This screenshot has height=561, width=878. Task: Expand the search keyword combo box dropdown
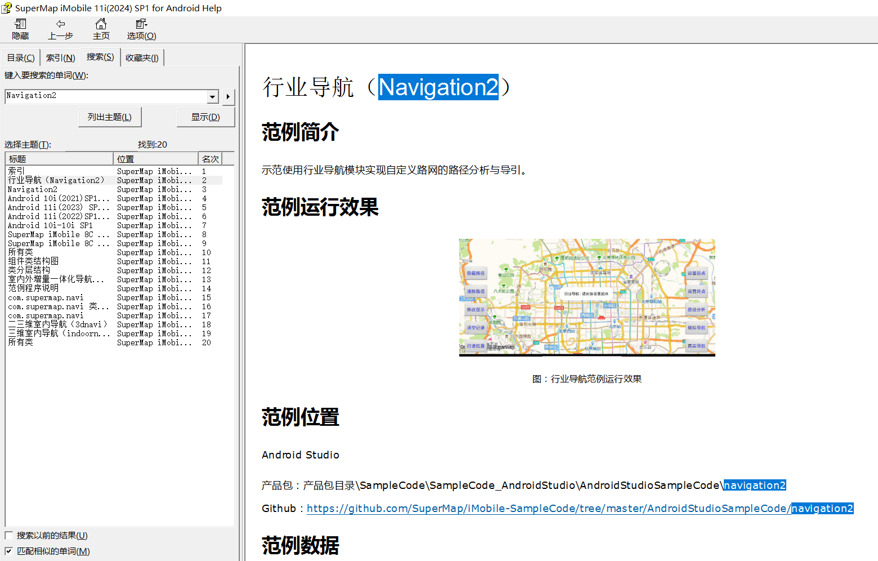coord(212,97)
